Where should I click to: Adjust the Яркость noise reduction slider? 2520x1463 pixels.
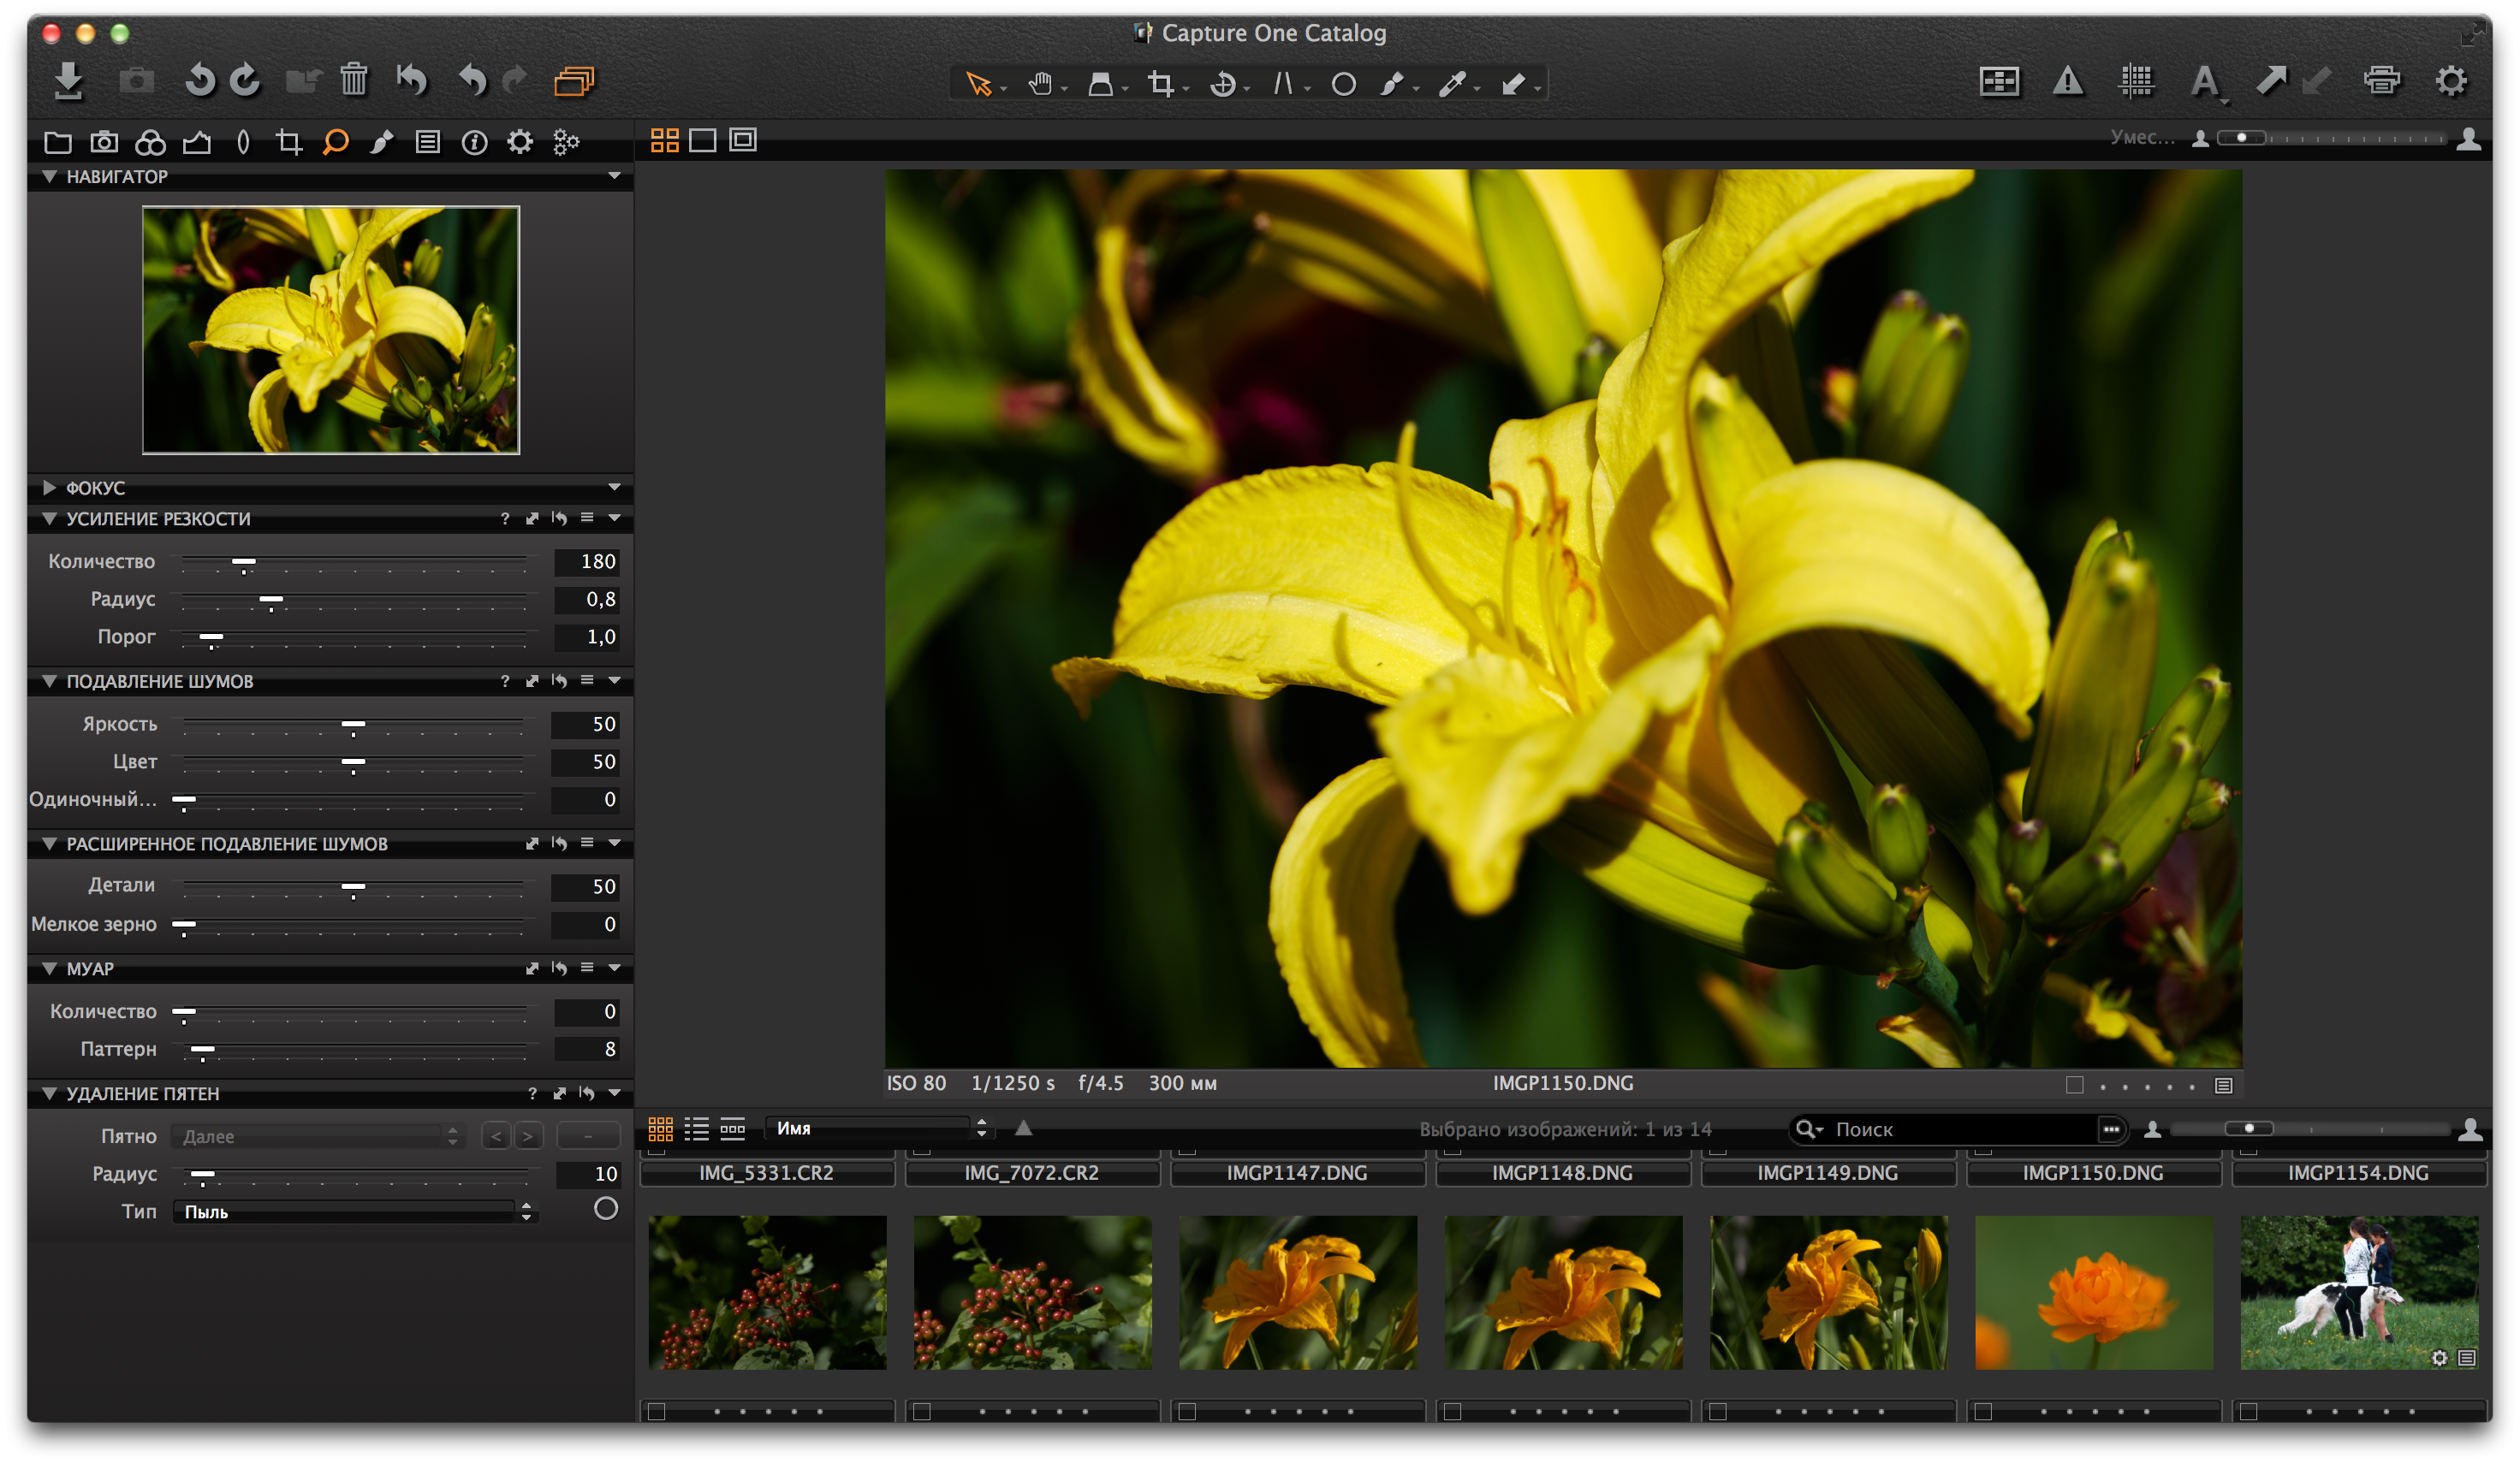(x=353, y=725)
